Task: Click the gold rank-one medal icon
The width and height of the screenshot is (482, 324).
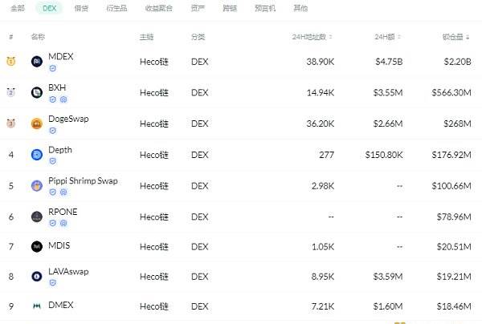Action: [10, 62]
